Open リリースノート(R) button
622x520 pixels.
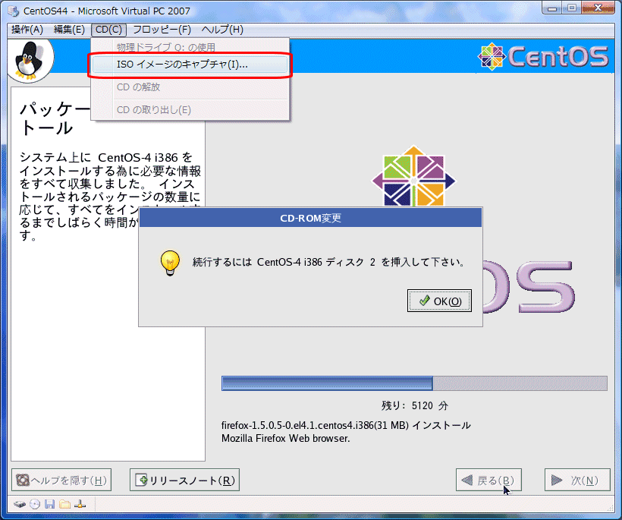pos(184,480)
